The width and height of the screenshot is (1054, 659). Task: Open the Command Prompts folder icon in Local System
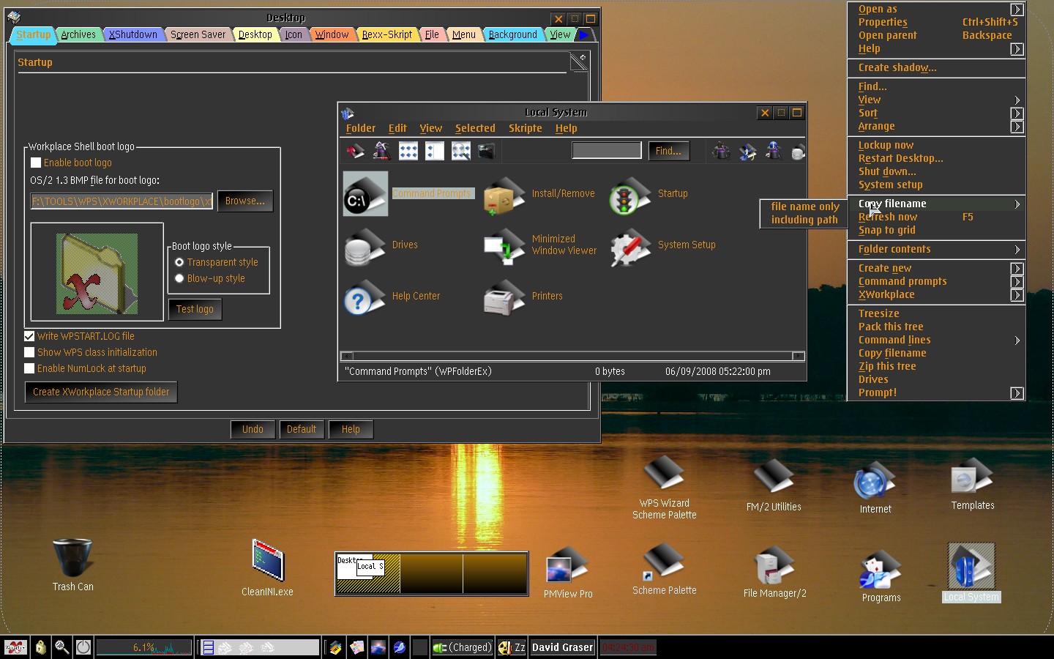pyautogui.click(x=365, y=194)
